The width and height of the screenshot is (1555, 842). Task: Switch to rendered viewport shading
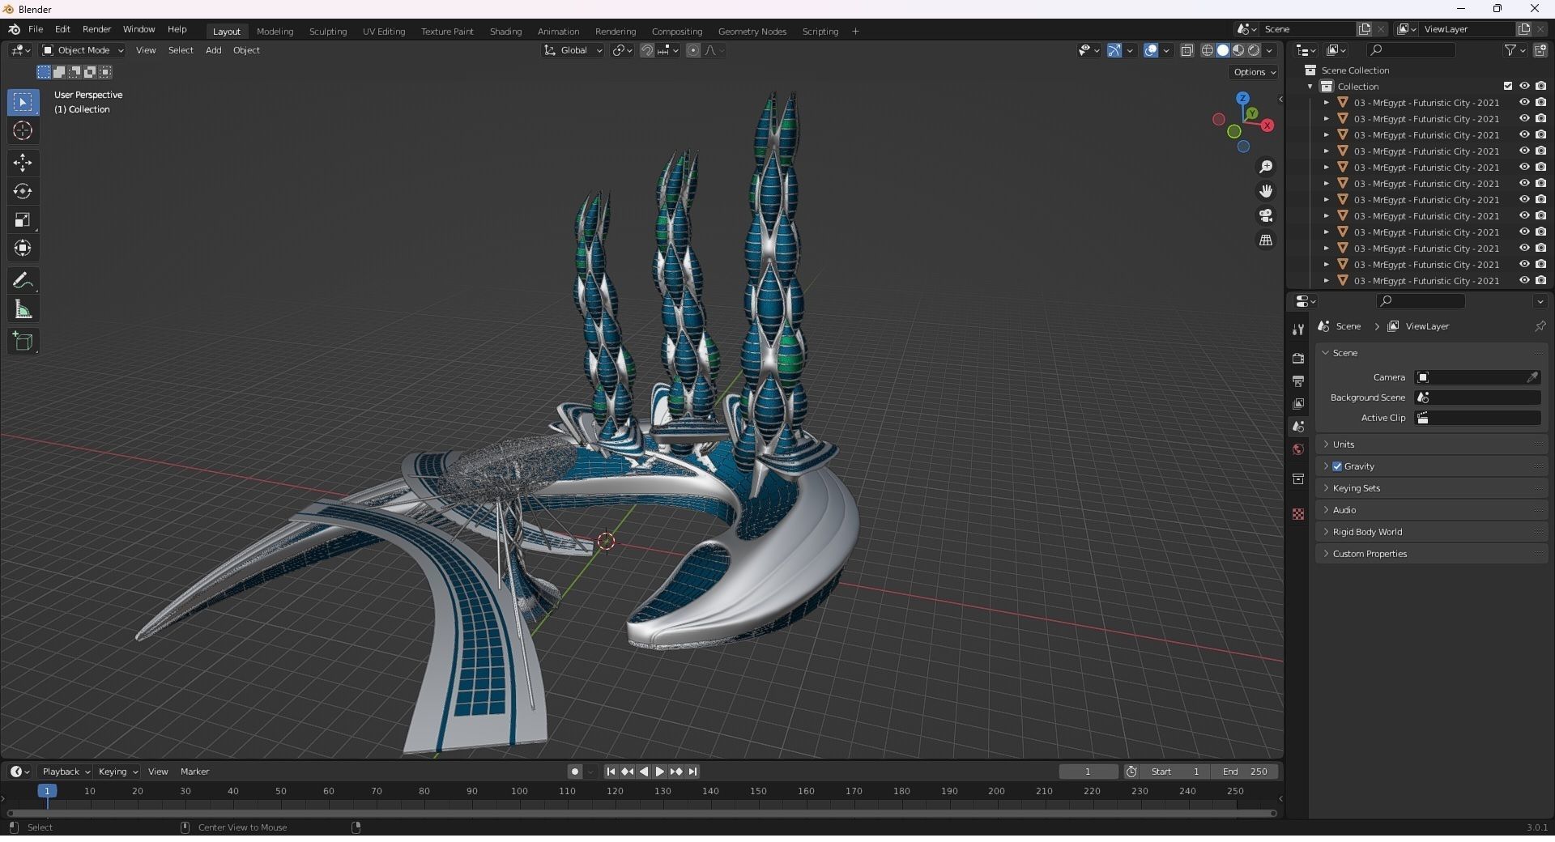pyautogui.click(x=1254, y=50)
